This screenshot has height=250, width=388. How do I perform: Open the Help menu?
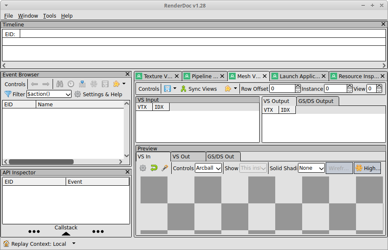tap(67, 16)
